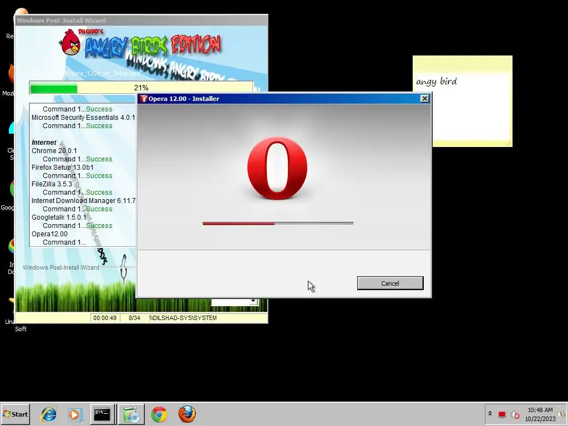This screenshot has width=568, height=426.
Task: Click the Angry Birds red bird logo
Action: coord(70,42)
